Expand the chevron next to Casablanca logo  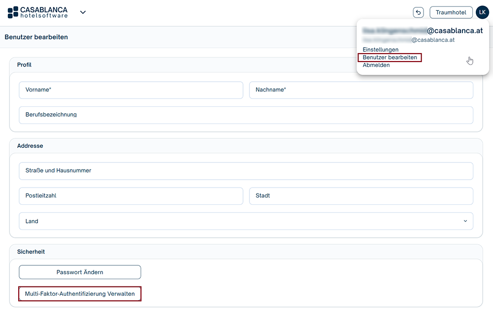83,12
